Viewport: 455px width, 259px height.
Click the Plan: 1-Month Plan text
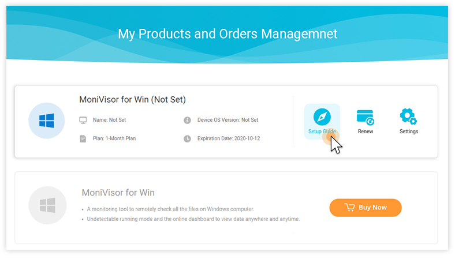click(114, 138)
